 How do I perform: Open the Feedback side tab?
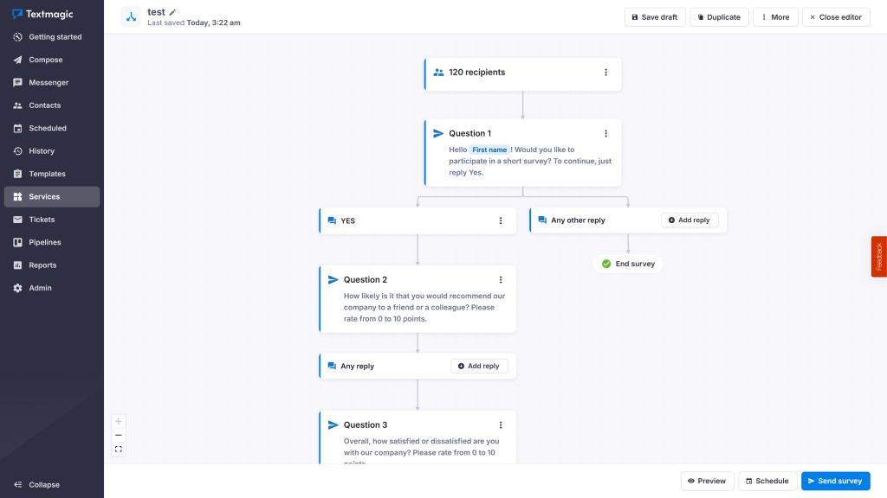point(878,256)
